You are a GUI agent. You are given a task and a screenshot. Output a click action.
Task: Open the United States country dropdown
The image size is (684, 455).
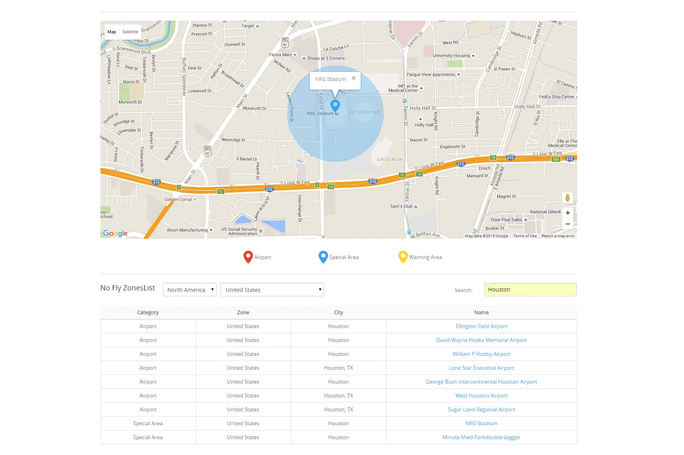click(x=272, y=290)
